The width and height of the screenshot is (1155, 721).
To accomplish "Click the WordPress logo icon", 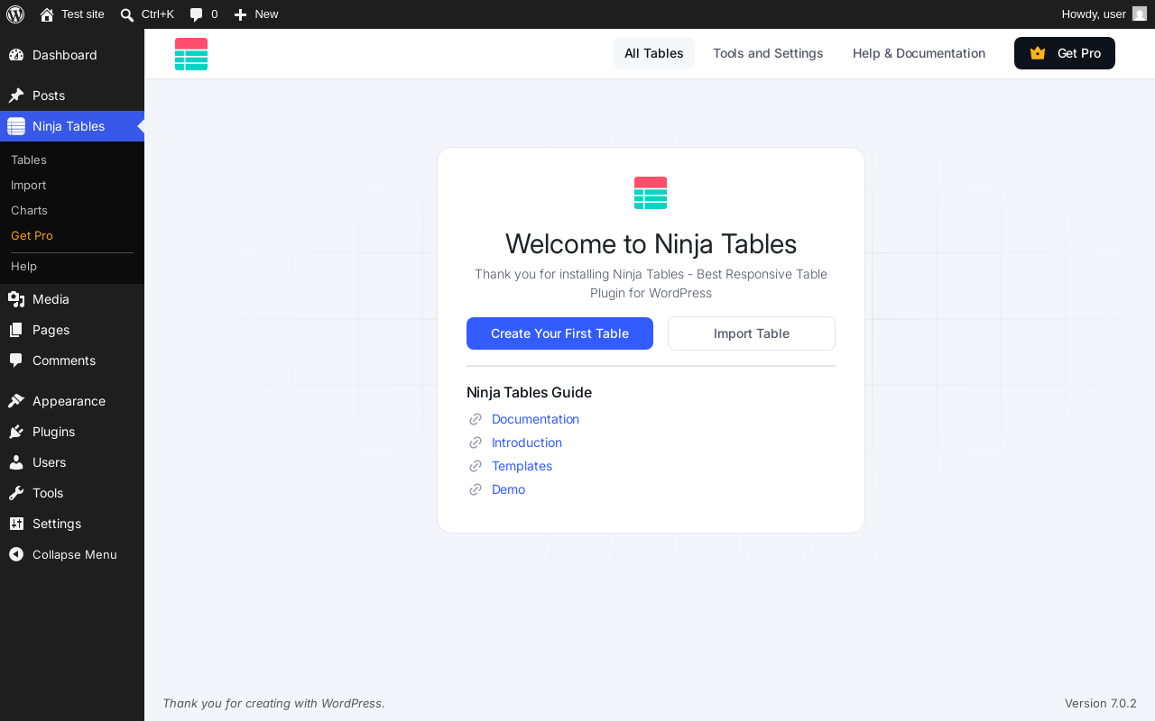I will click(x=15, y=14).
